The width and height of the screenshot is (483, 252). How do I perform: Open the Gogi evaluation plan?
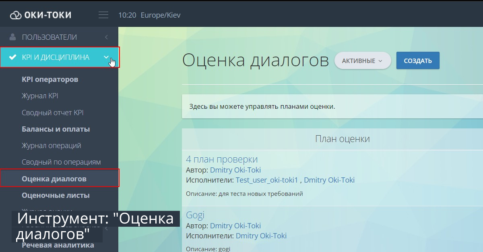click(x=195, y=215)
